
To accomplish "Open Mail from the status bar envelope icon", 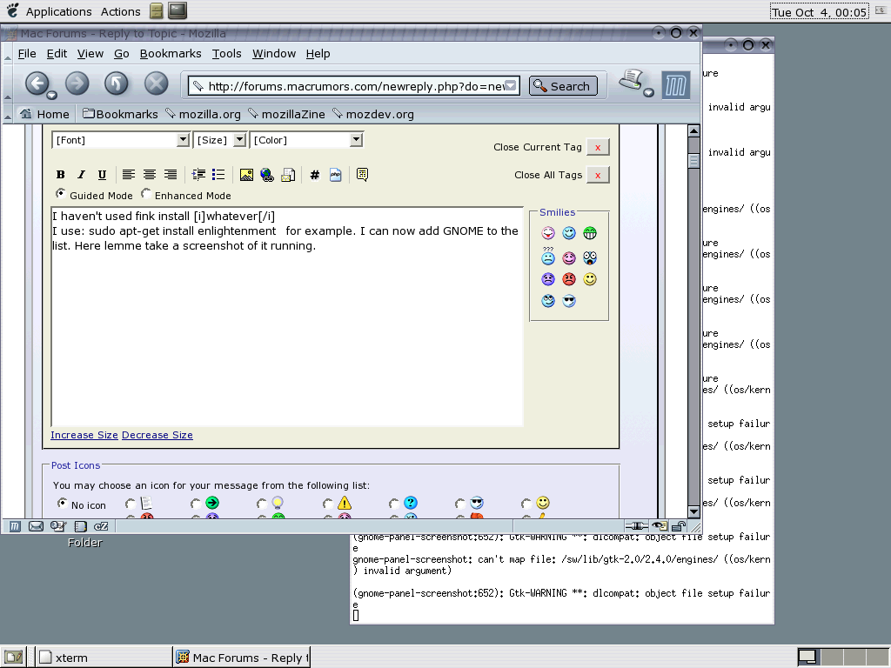I will (x=36, y=526).
